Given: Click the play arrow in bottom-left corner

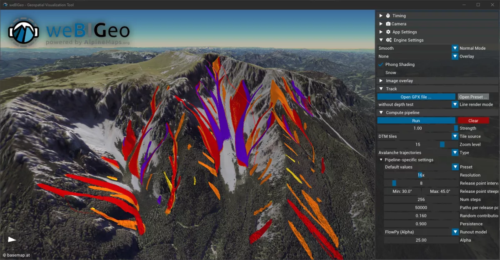Looking at the screenshot, I should click(x=11, y=240).
